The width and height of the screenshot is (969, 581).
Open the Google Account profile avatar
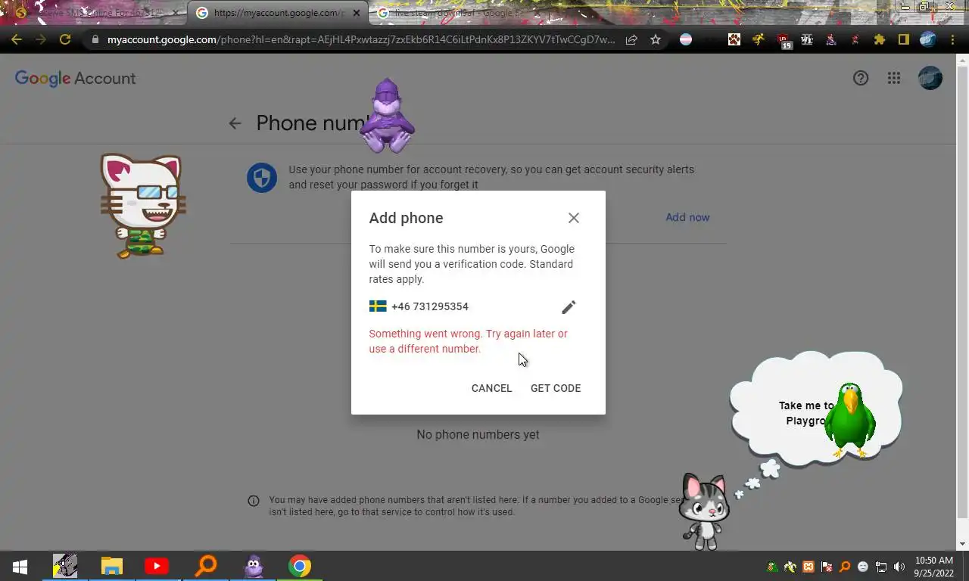point(930,78)
